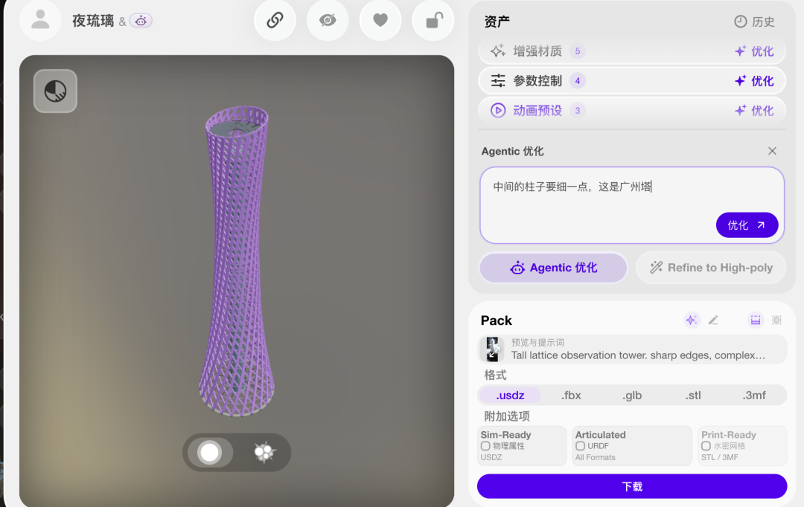Expand the 参数控制 row

click(632, 81)
